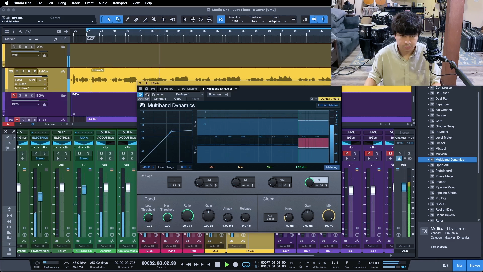Select the Arrow tool in toolbar
The image size is (483, 272).
pos(109,19)
